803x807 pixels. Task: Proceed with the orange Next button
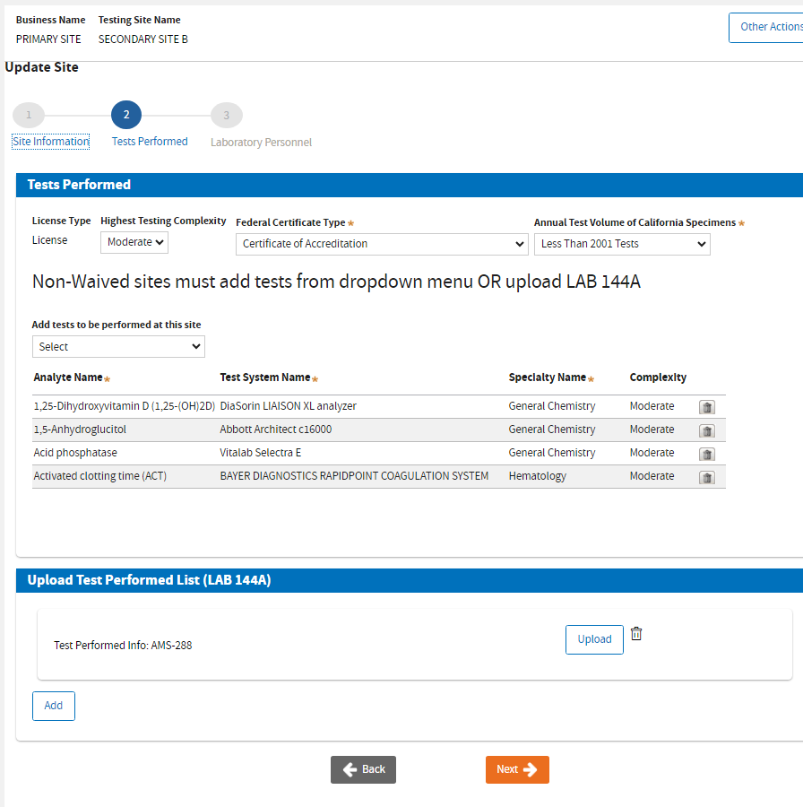(x=517, y=769)
